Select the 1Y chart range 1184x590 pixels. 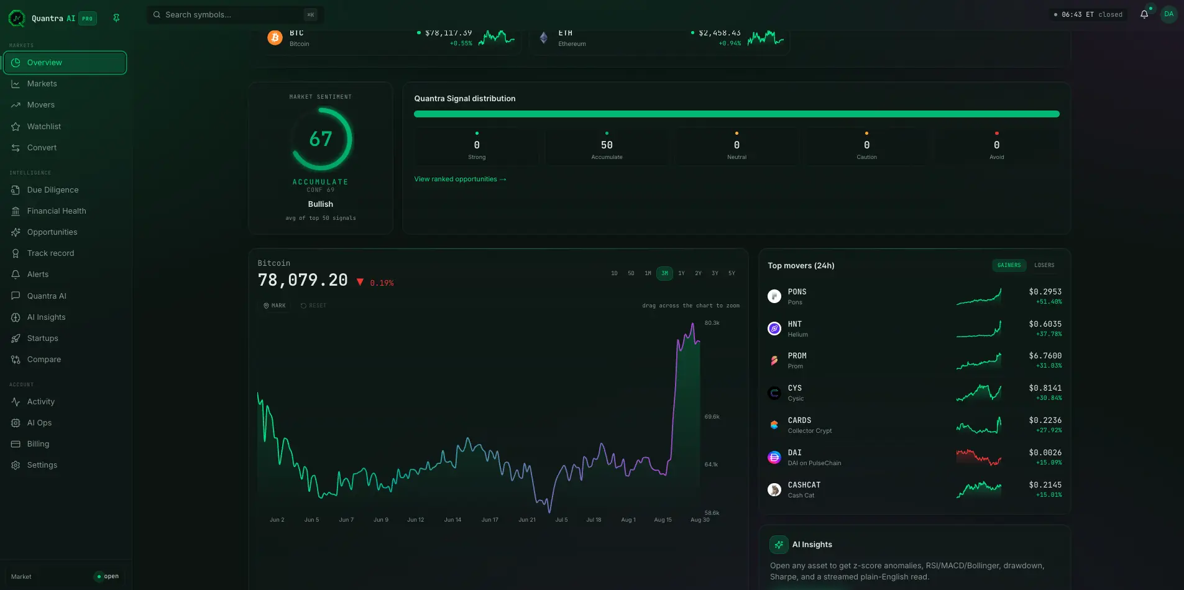click(x=681, y=273)
